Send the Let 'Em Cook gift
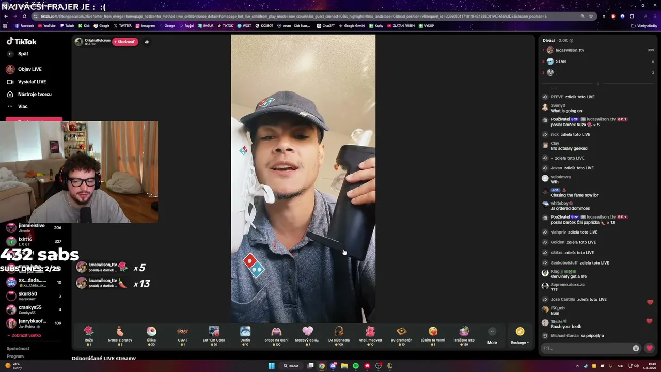 pyautogui.click(x=214, y=335)
